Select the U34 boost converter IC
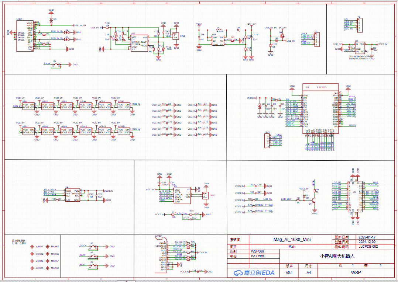Screen dimensions: 398x282 pos(218,41)
